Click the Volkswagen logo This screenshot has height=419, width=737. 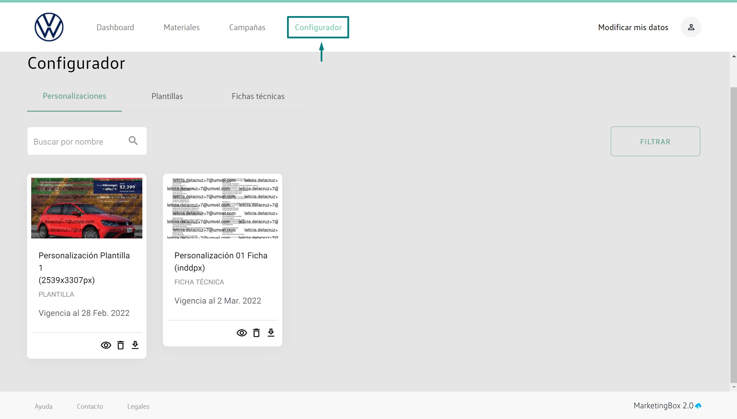49,27
